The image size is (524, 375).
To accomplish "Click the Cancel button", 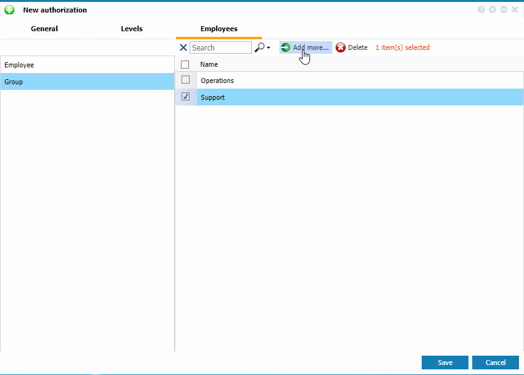I will (x=495, y=363).
